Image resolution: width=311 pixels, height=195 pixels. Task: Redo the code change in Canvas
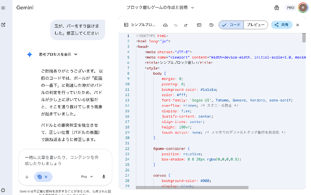[186, 25]
